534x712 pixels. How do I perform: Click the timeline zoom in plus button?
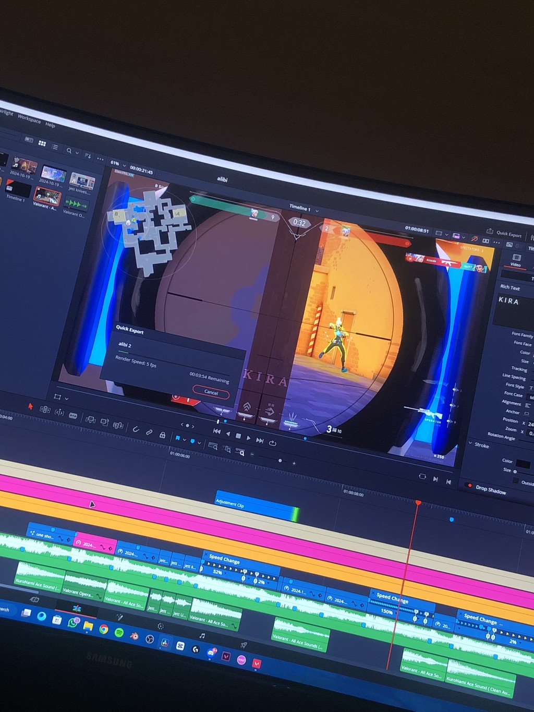pos(294,463)
